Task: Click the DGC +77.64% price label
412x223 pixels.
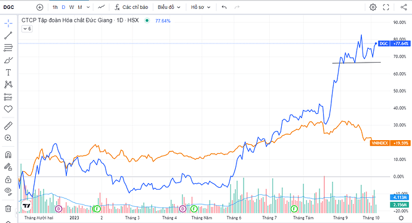Action: pyautogui.click(x=395, y=44)
